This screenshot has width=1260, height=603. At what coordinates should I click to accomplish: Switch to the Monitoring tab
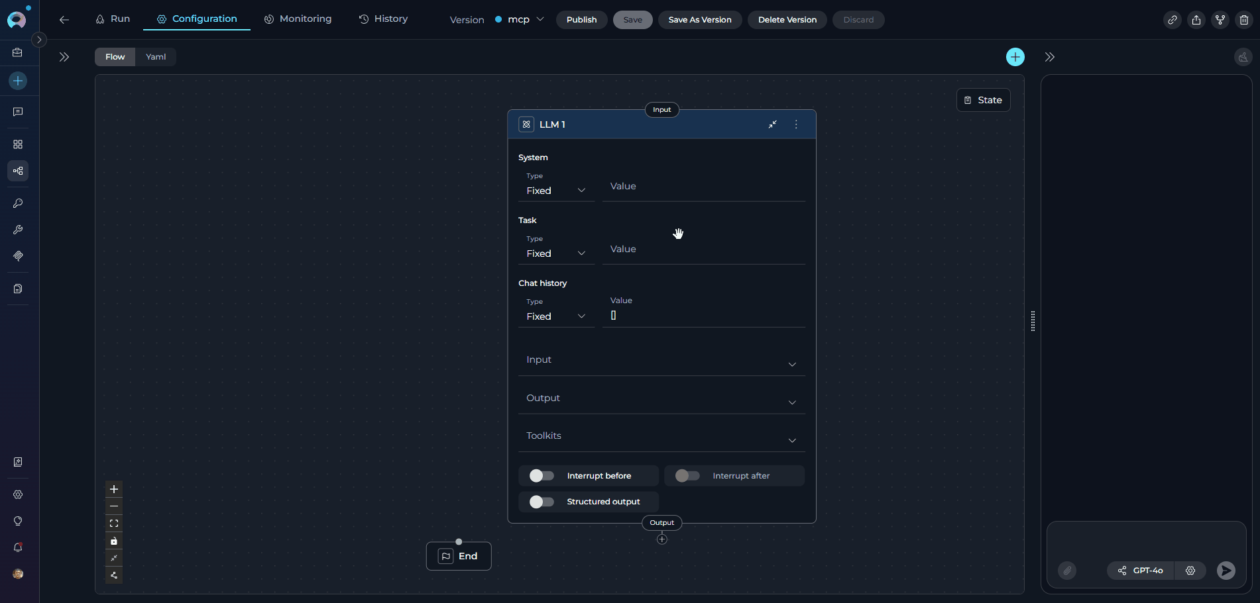point(298,19)
